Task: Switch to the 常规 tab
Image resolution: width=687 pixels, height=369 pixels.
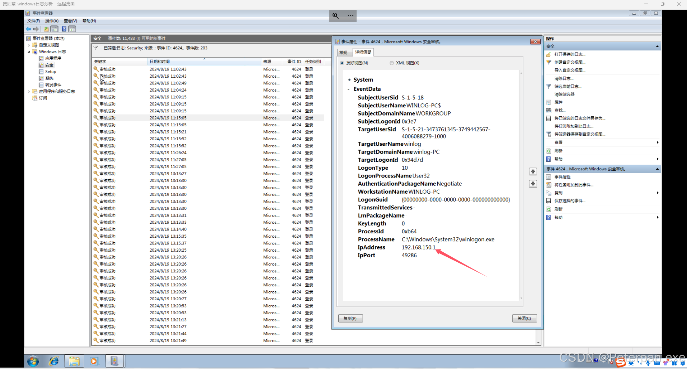Action: click(344, 53)
